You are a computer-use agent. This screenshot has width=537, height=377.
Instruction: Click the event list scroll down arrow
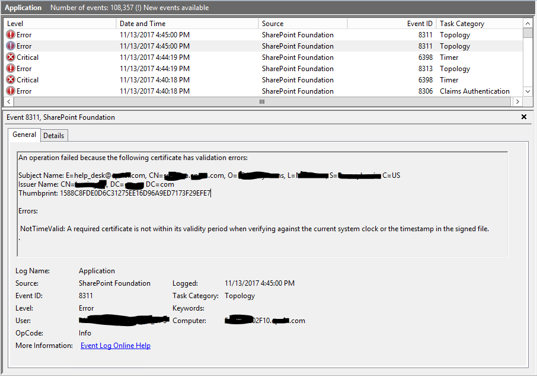pos(528,91)
